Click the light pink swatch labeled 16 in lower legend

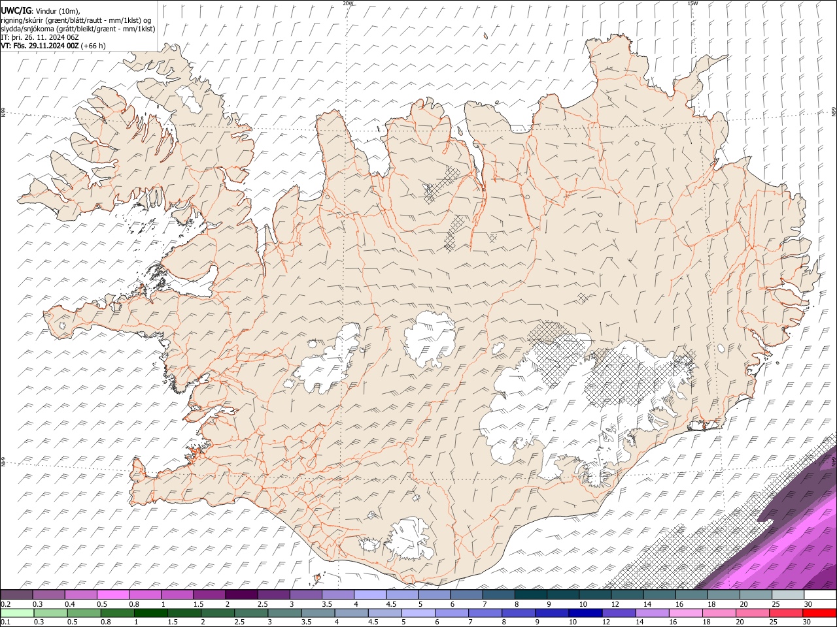686,613
